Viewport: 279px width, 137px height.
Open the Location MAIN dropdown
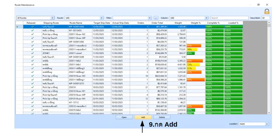(267, 124)
